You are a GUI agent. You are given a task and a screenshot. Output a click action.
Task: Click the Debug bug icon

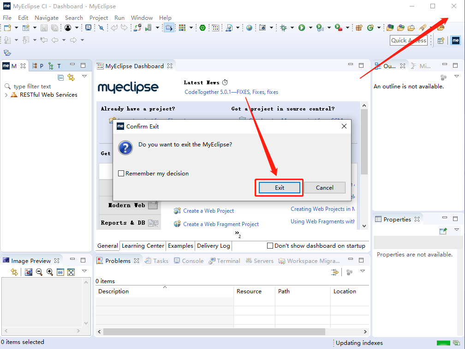[x=284, y=28]
